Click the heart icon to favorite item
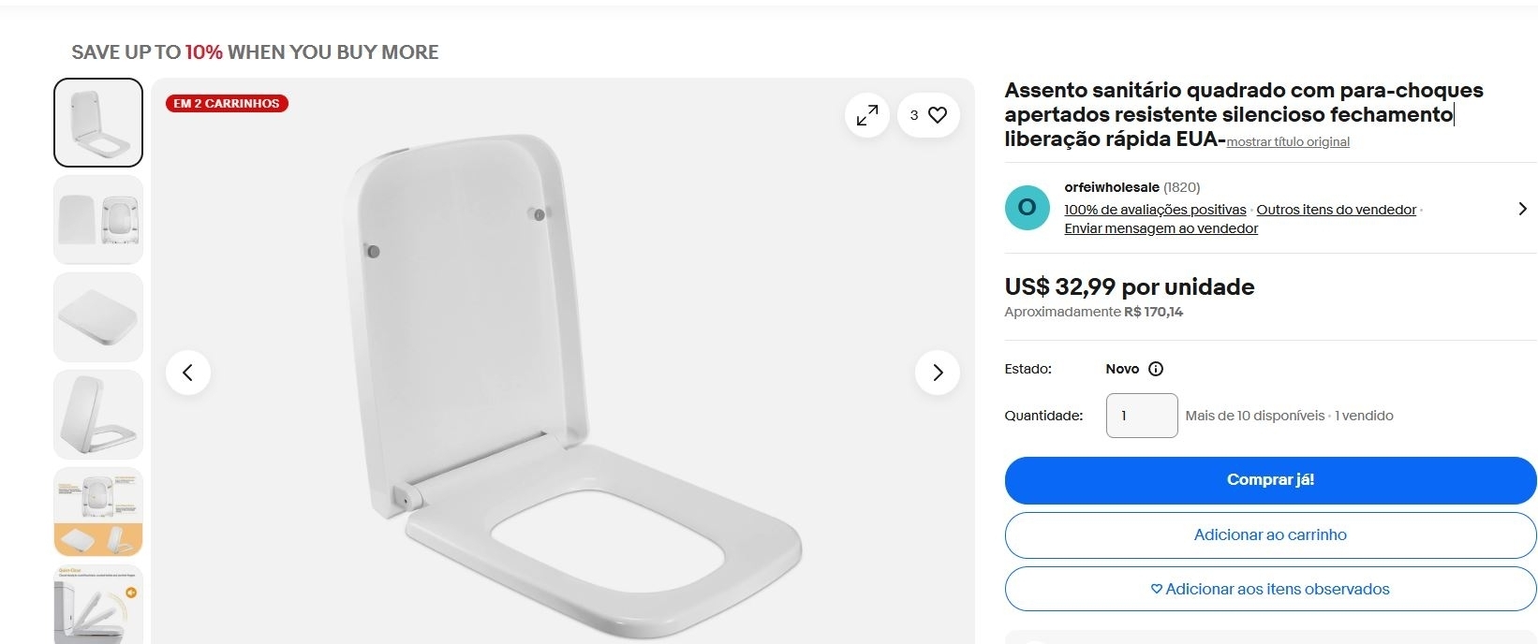 [x=937, y=115]
